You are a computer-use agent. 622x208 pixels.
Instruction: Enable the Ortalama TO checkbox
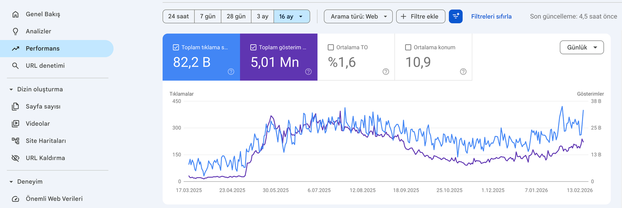click(x=331, y=47)
